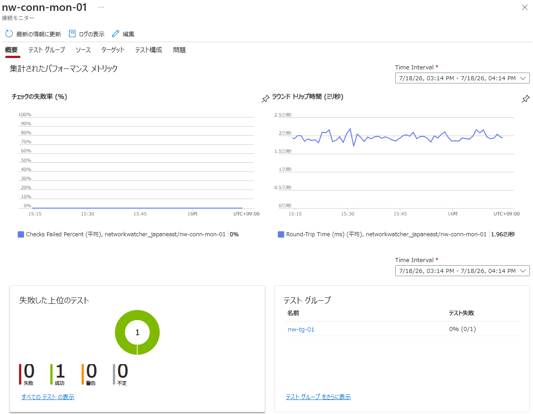
Task: Open the lower Time Interval dropdown
Action: pyautogui.click(x=462, y=271)
